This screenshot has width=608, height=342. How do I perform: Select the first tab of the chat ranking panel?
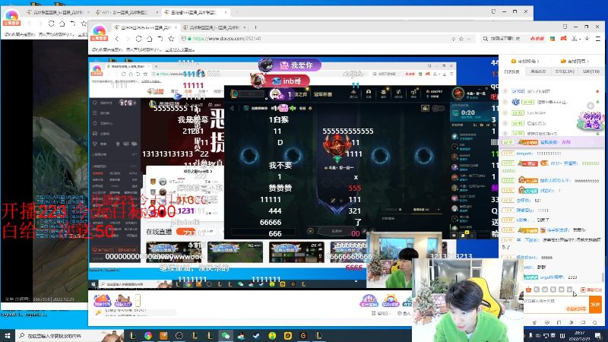[x=511, y=71]
